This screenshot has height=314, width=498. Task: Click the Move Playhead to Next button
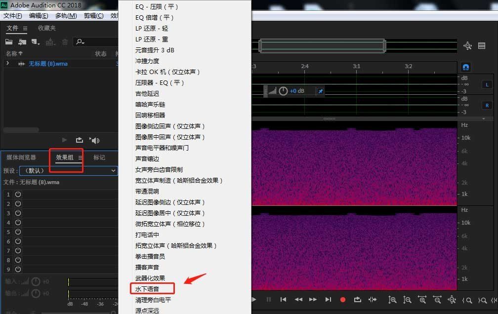pyautogui.click(x=328, y=299)
